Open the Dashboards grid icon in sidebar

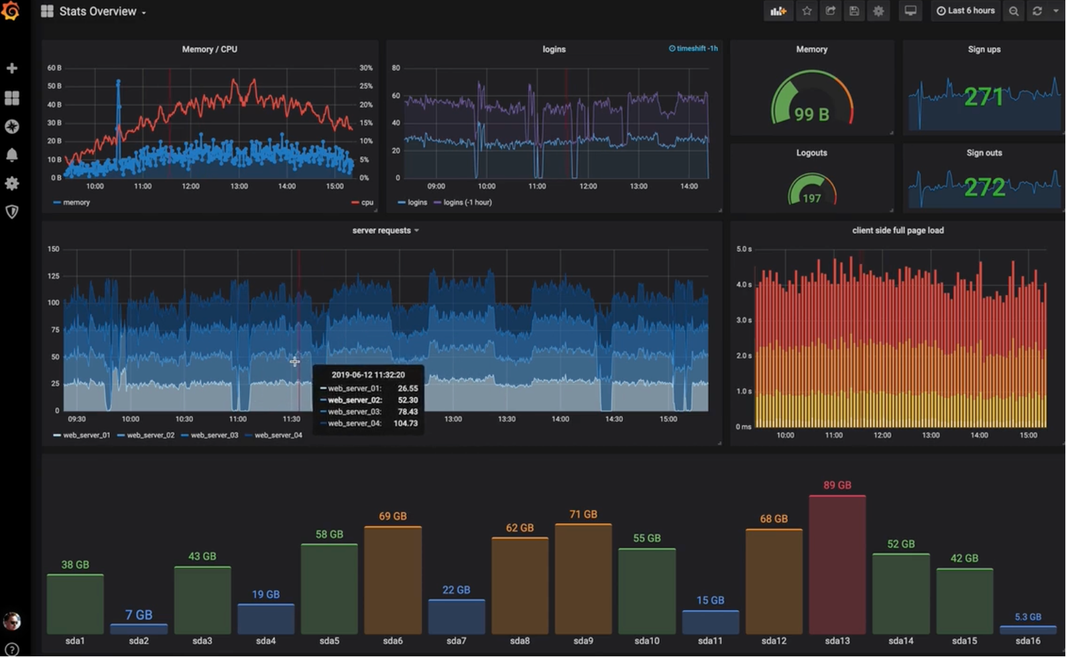[x=11, y=98]
